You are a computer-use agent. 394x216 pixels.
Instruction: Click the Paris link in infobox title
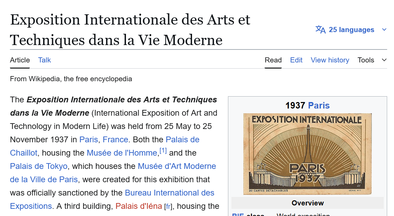(319, 105)
